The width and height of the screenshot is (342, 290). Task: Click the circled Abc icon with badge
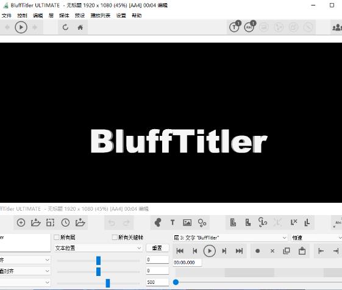[249, 27]
